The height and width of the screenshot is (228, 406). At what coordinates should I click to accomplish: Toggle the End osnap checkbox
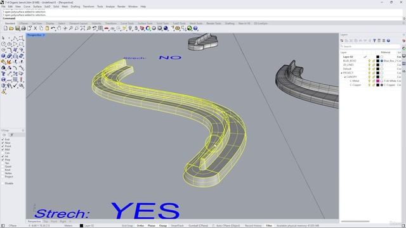[x=3, y=139]
